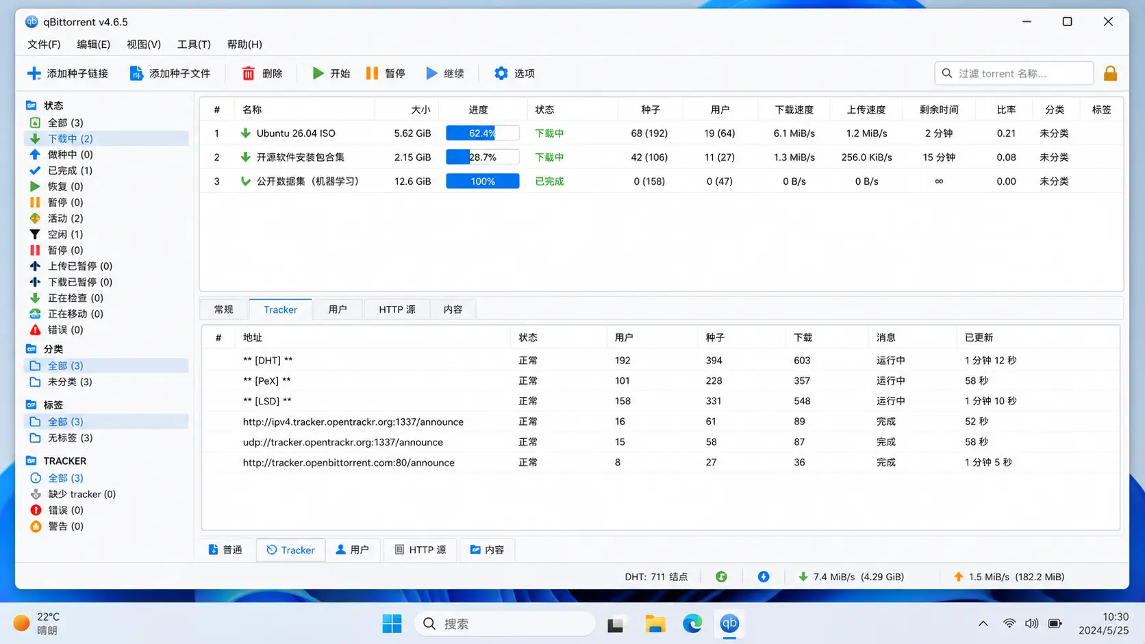Image resolution: width=1145 pixels, height=644 pixels.
Task: Filter by 下载中 (2) status
Action: (x=107, y=138)
